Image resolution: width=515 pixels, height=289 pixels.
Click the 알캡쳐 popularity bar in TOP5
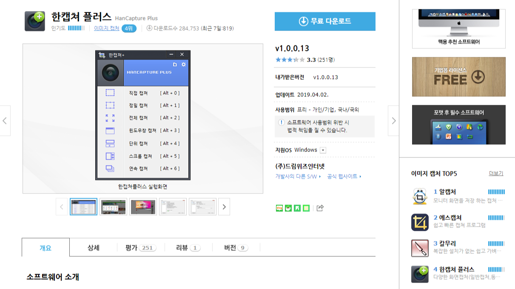coord(496,192)
